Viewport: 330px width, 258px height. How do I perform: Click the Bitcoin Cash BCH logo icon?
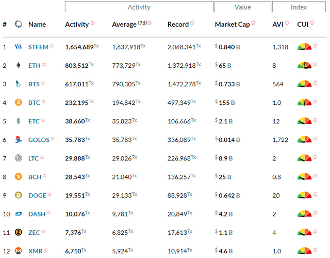[19, 177]
